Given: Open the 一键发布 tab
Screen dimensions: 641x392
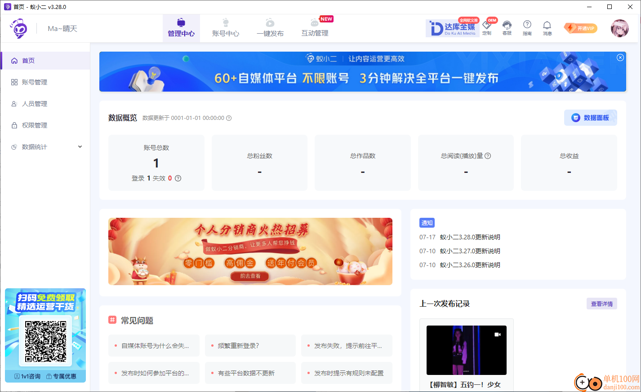Looking at the screenshot, I should tap(270, 28).
